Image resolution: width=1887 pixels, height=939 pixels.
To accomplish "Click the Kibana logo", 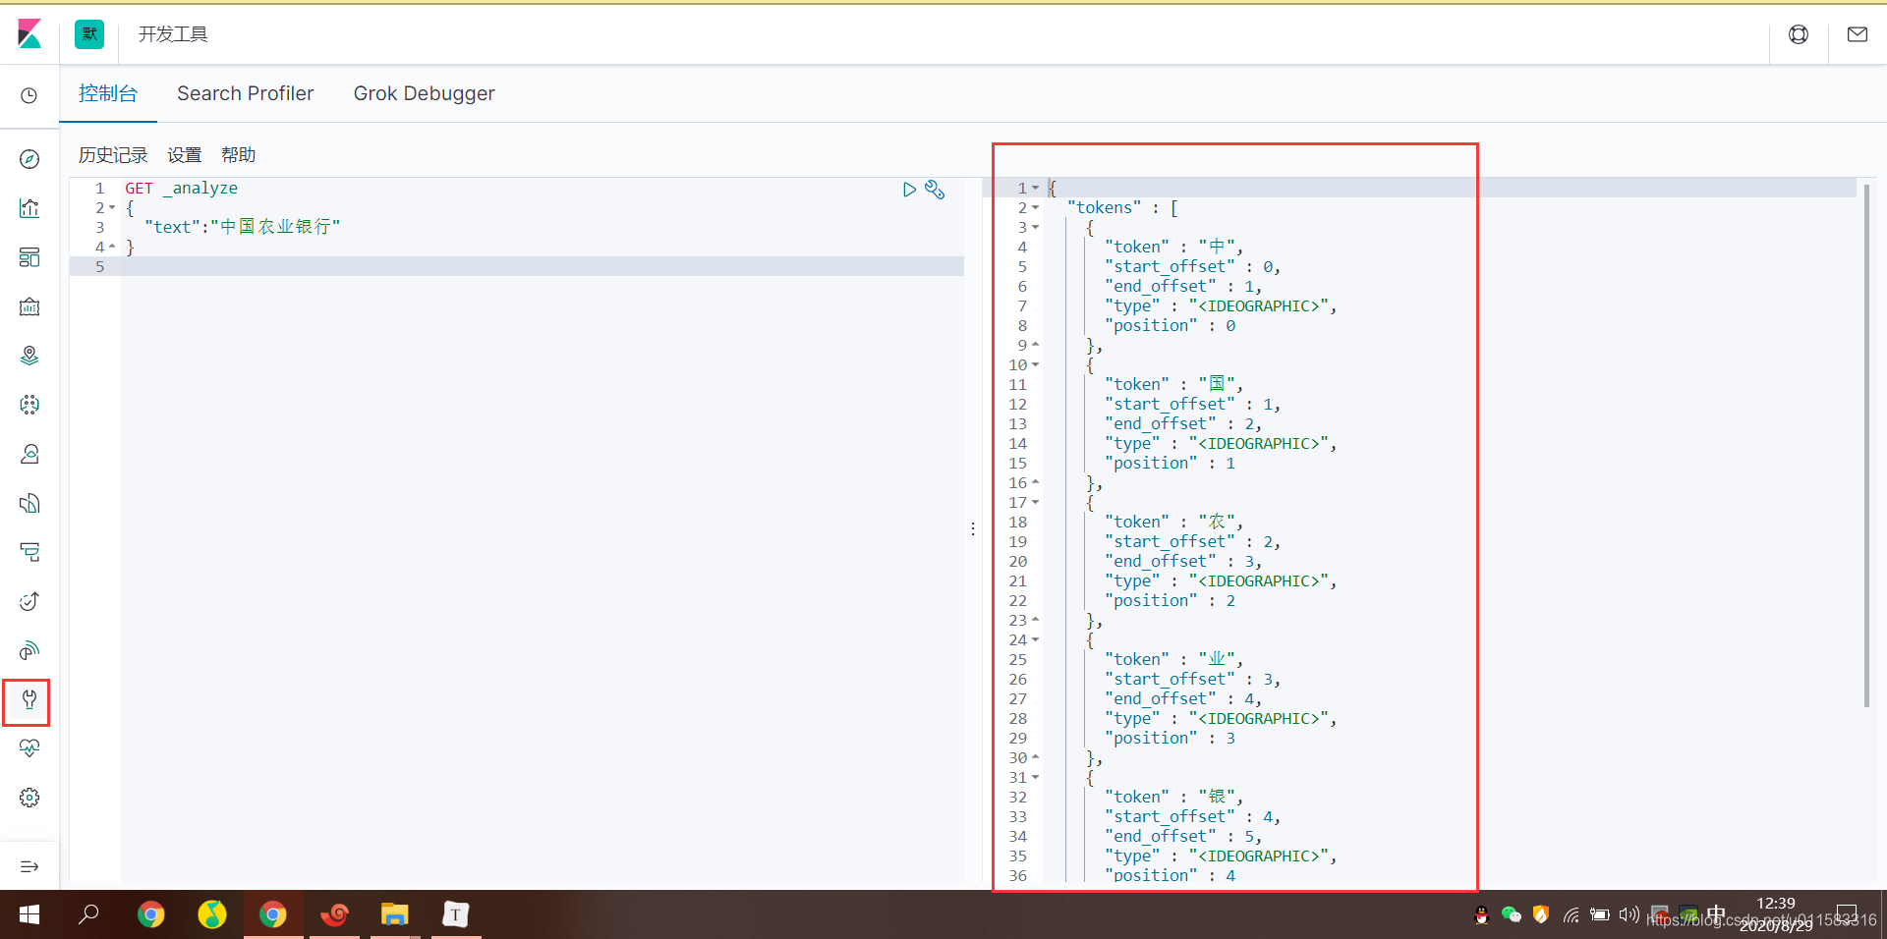I will [29, 34].
